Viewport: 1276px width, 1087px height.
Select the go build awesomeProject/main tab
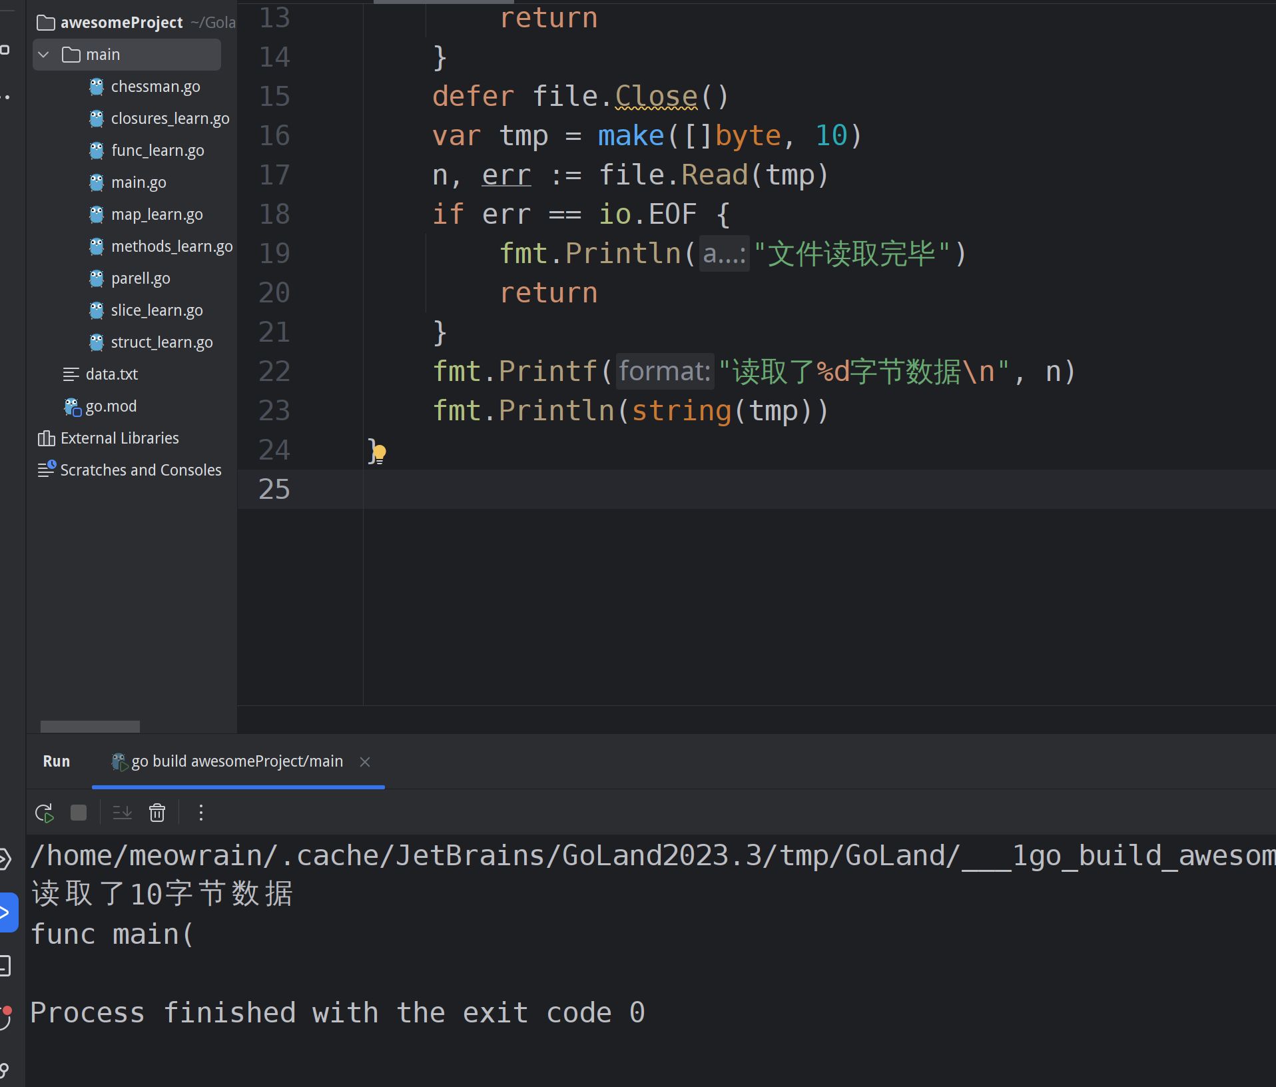[236, 761]
